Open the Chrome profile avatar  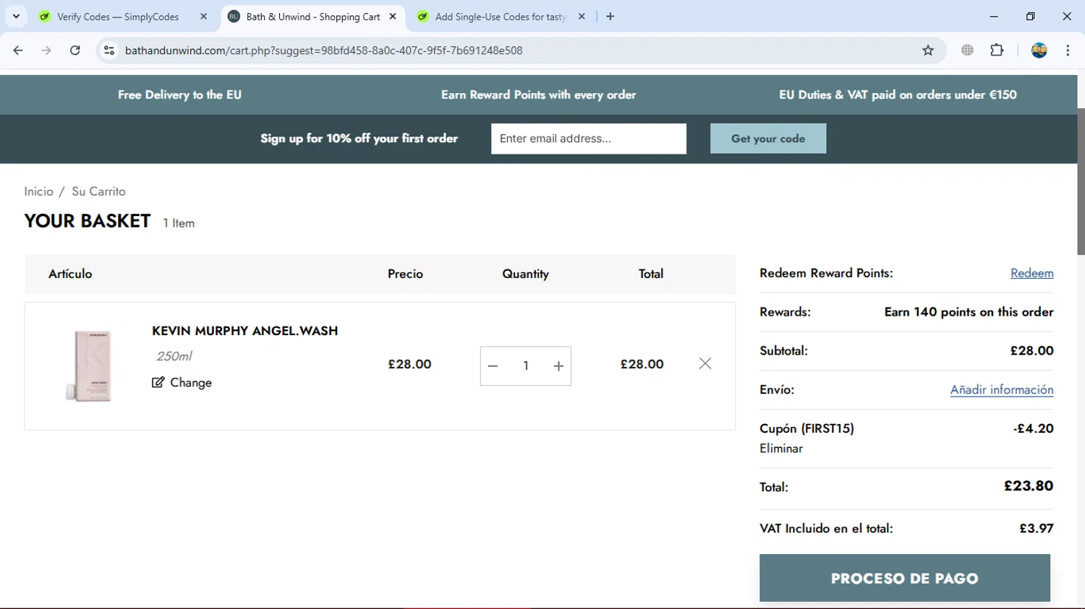[1039, 50]
